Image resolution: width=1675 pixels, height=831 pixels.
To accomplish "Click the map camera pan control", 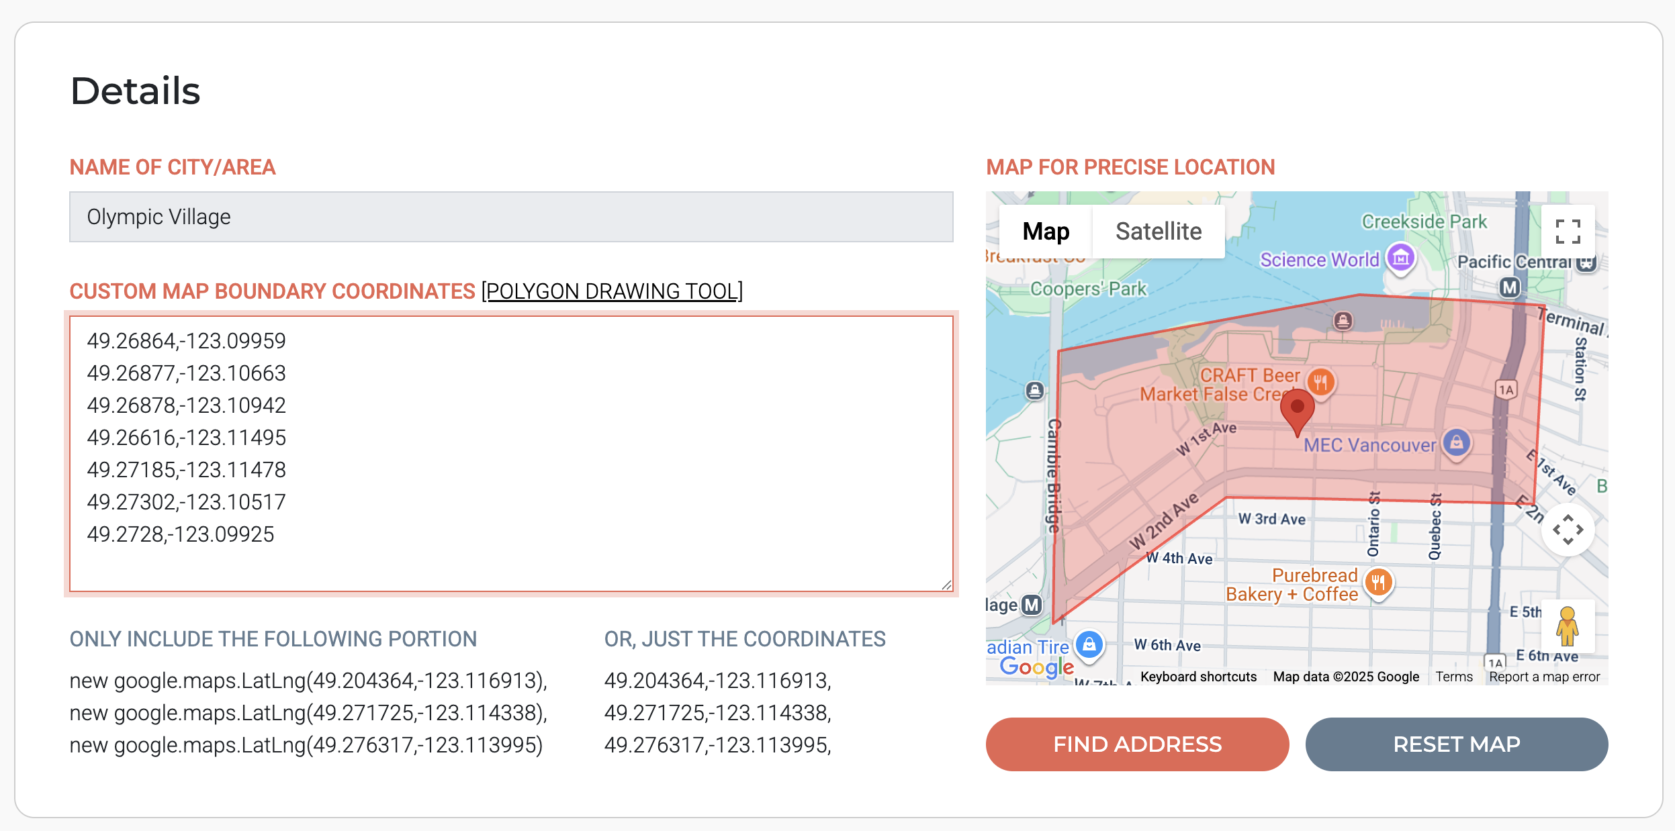I will coord(1568,530).
